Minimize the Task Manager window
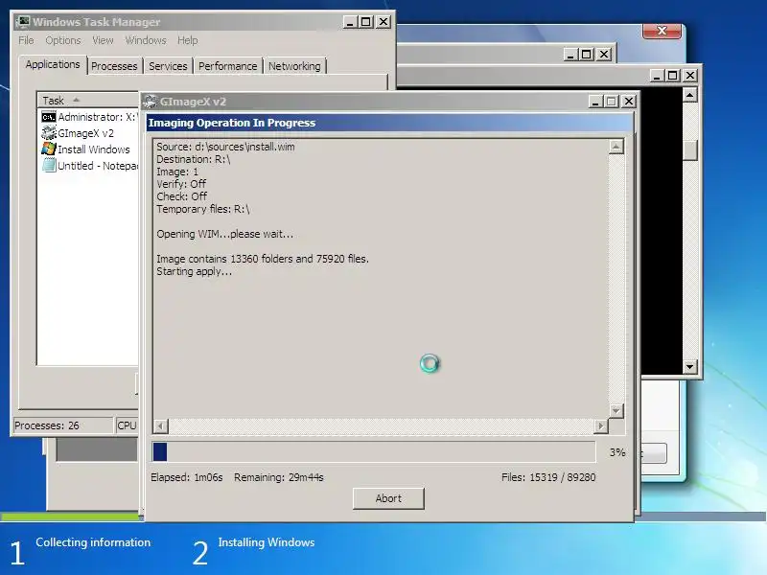Image resolution: width=767 pixels, height=575 pixels. 350,22
